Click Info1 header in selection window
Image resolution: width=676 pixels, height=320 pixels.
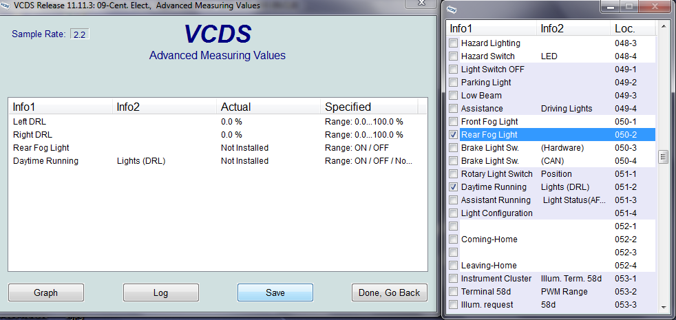click(x=492, y=29)
